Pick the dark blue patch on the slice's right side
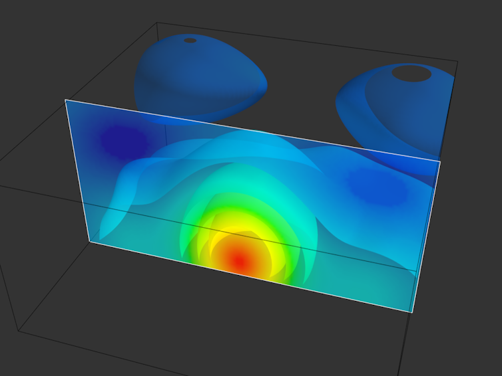This screenshot has width=502, height=376. click(x=377, y=185)
